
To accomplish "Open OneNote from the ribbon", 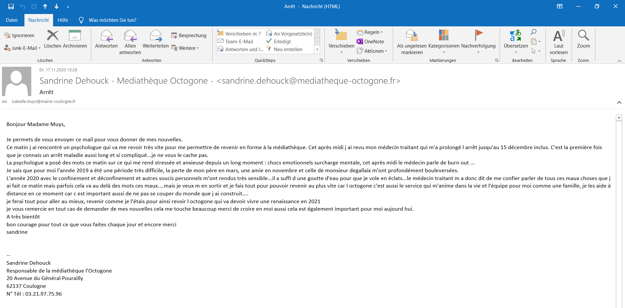I will pyautogui.click(x=370, y=42).
